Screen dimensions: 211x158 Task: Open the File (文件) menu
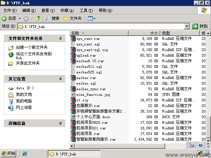click(x=10, y=11)
